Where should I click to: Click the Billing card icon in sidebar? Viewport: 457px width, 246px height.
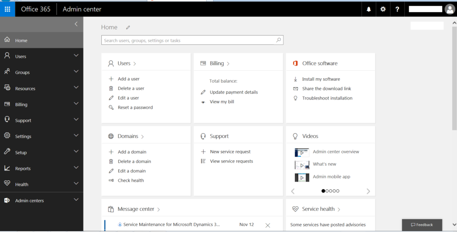[7, 104]
